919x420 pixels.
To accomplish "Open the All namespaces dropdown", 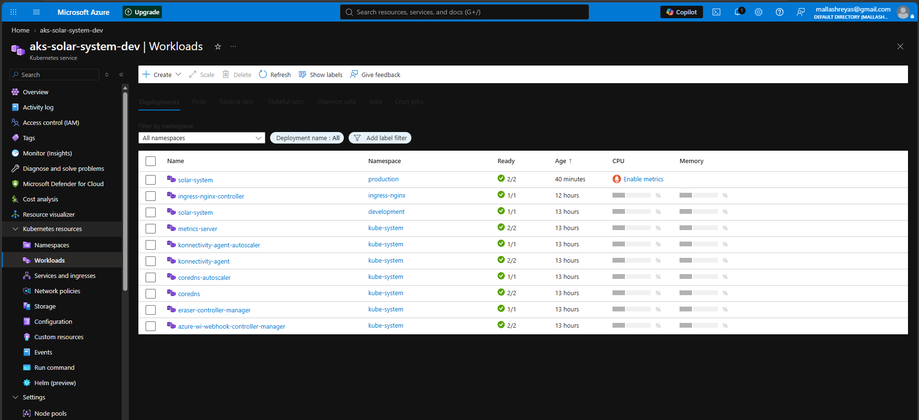I will (202, 138).
